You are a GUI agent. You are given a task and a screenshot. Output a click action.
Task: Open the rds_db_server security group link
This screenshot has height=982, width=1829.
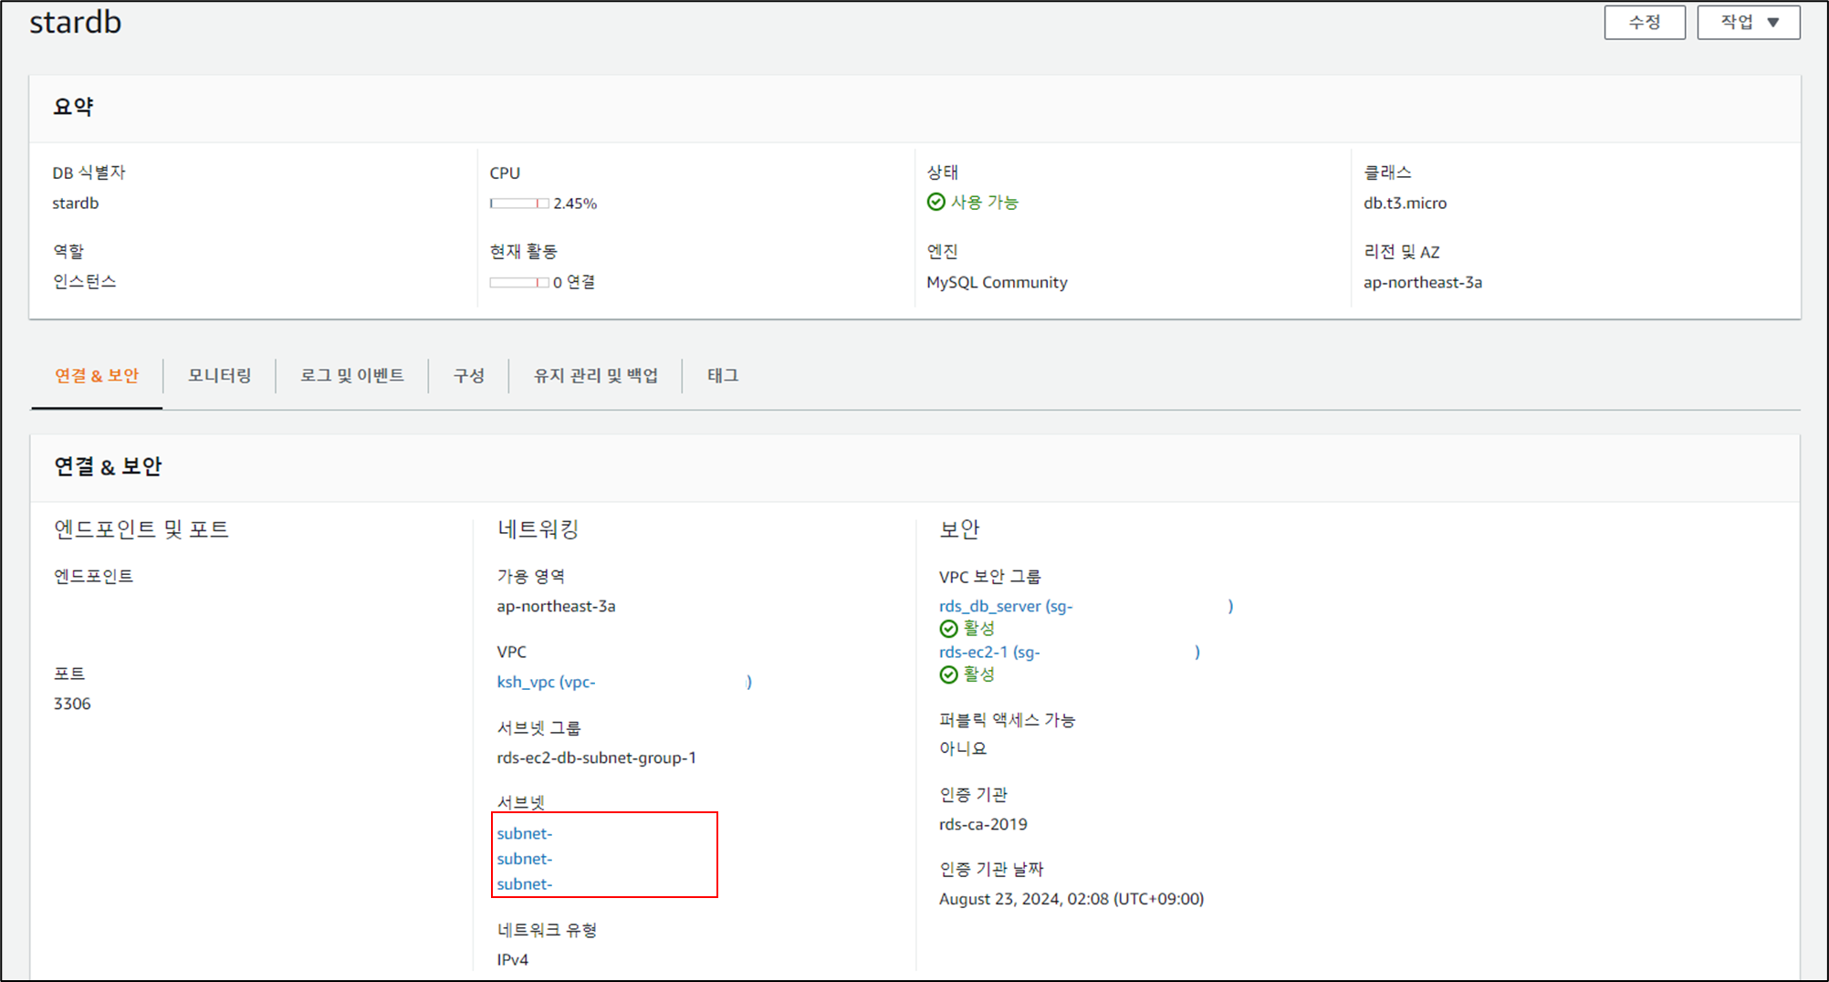pos(1086,606)
